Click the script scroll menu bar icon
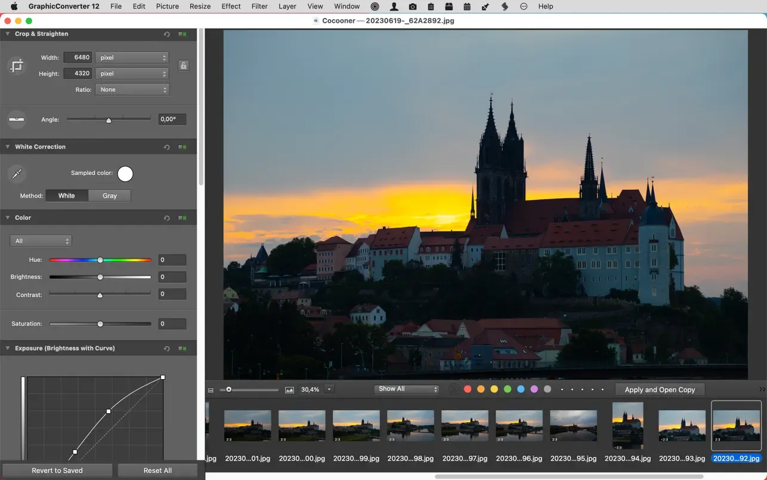This screenshot has width=767, height=480. tap(505, 7)
